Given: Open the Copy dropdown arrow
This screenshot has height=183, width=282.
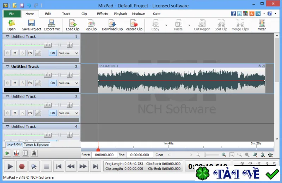Looking at the screenshot, I should (166, 25).
